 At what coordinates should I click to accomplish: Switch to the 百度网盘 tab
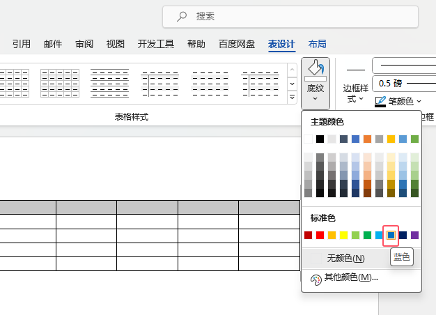[x=237, y=44]
